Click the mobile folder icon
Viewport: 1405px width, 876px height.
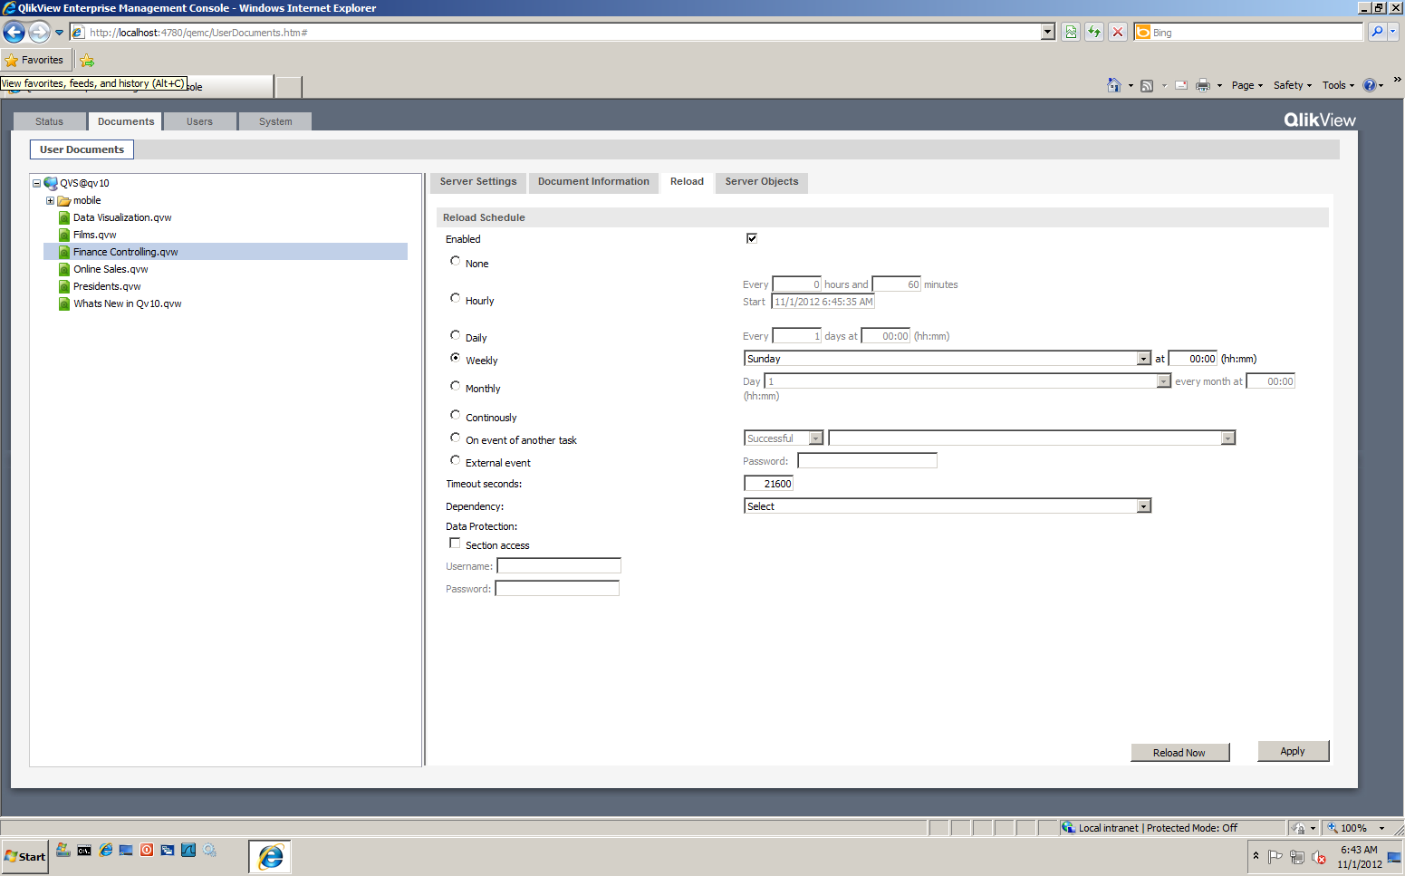coord(64,200)
